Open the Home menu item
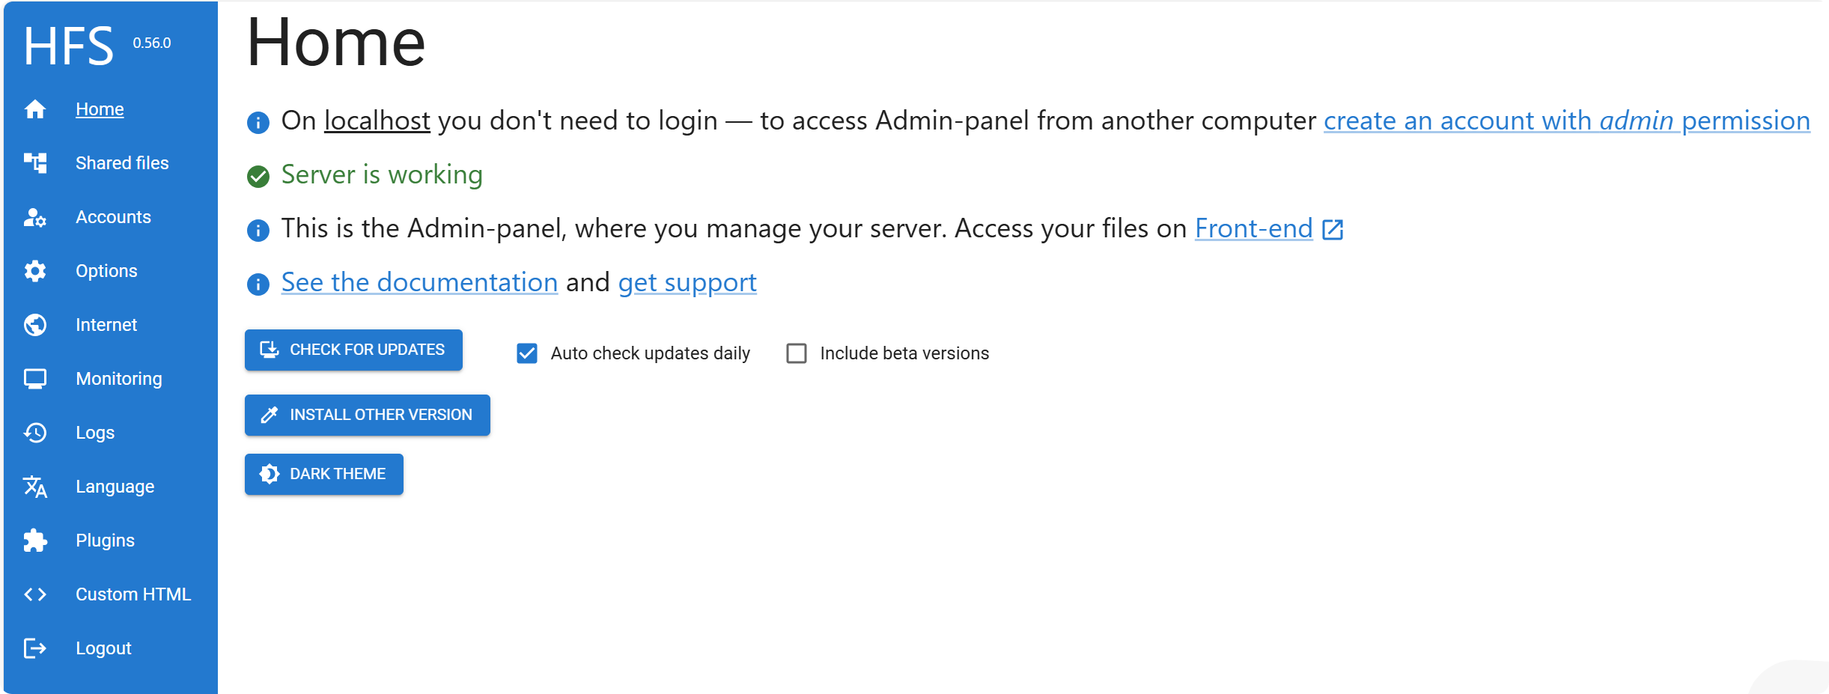 click(x=100, y=109)
